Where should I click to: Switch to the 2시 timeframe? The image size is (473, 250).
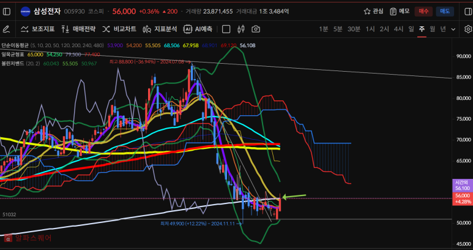tap(384, 29)
